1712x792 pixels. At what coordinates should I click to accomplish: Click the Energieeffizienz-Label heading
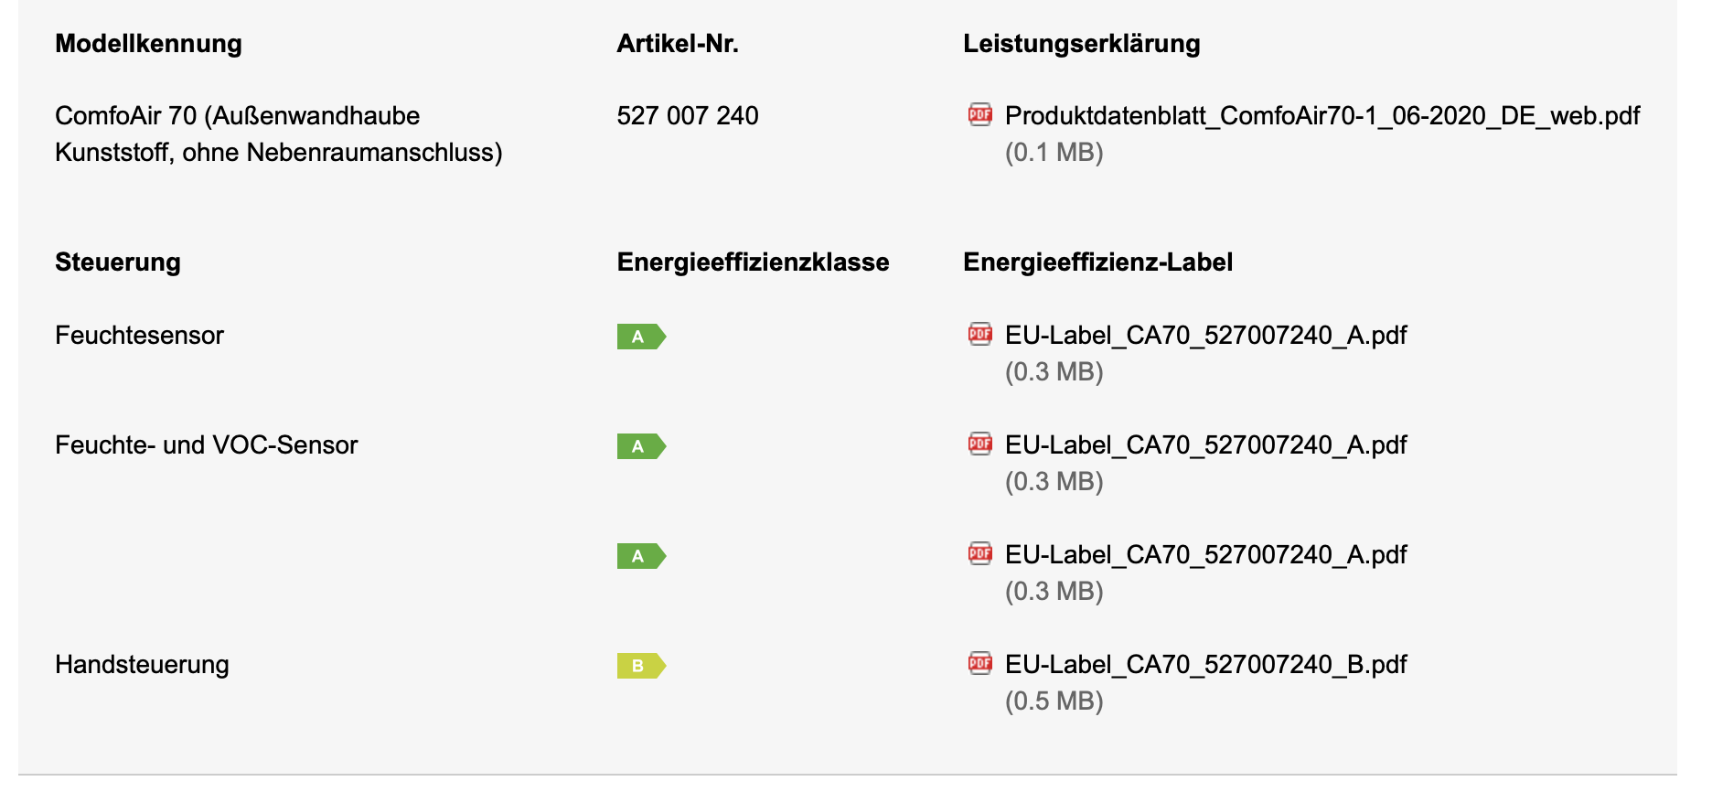click(x=1097, y=262)
